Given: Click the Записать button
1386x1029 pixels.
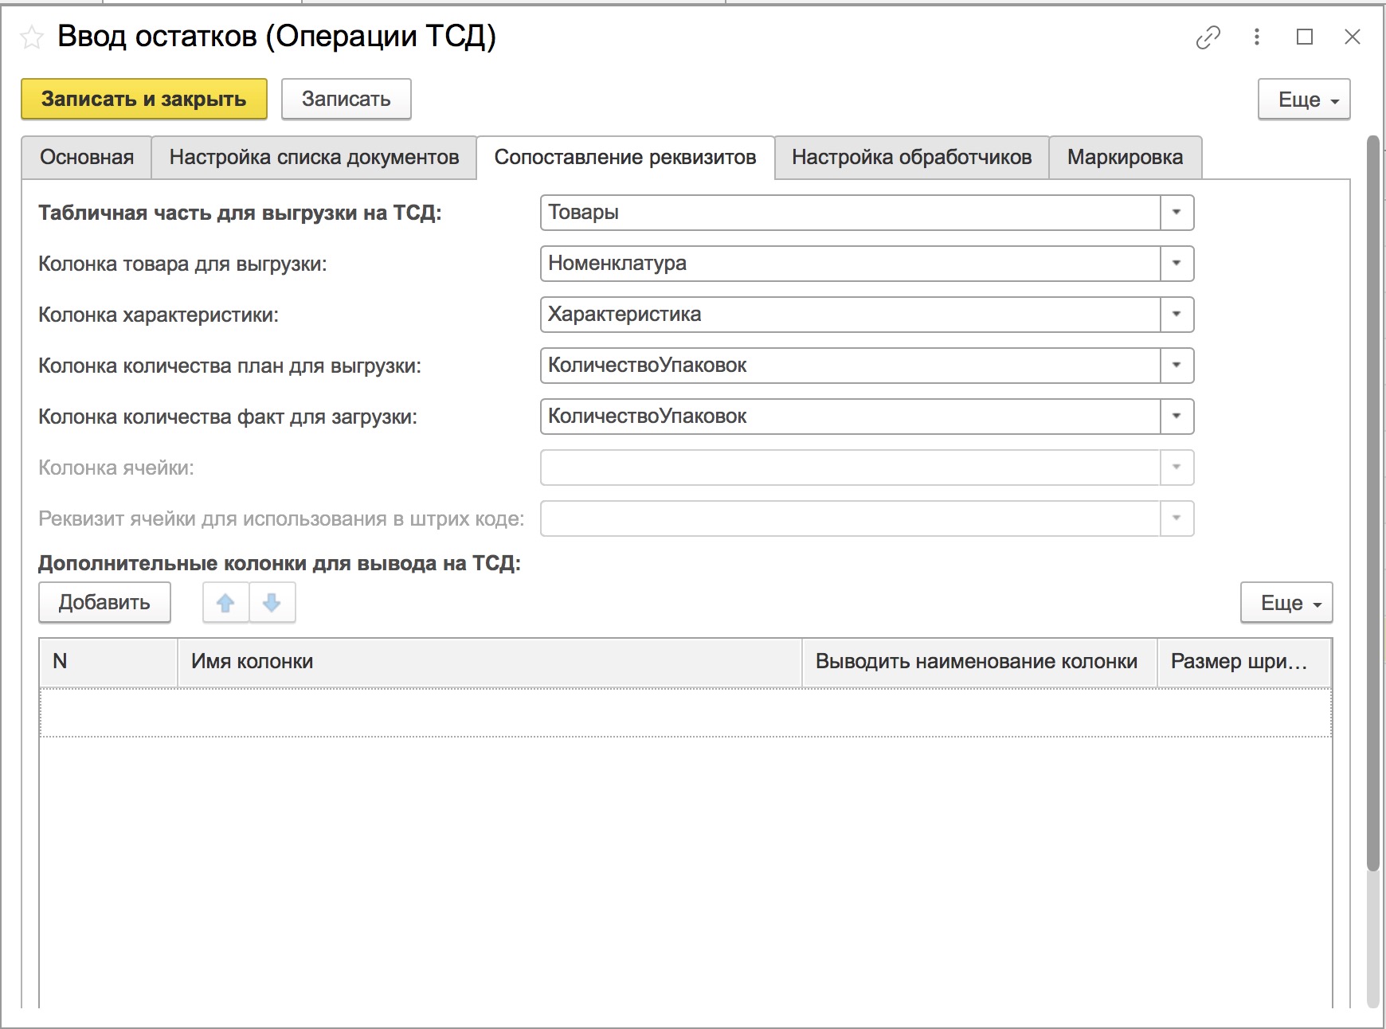Looking at the screenshot, I should (346, 100).
